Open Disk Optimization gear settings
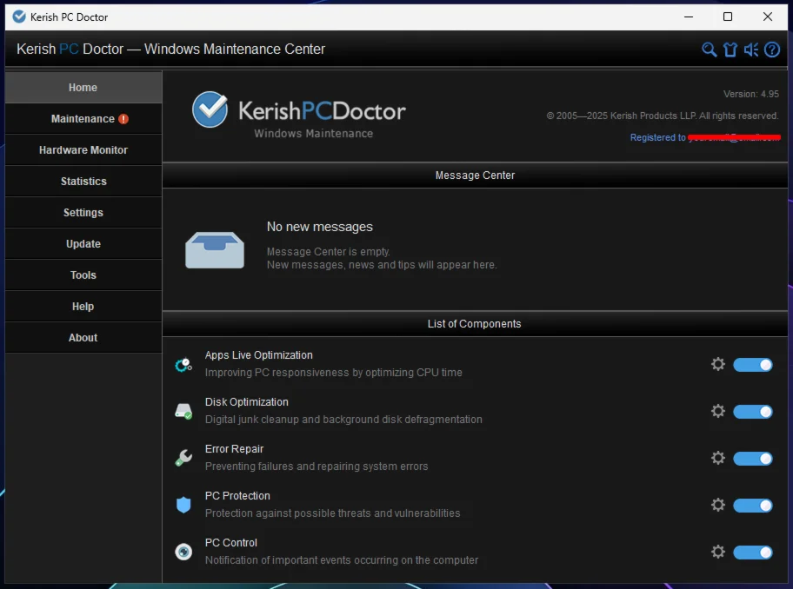 (718, 411)
